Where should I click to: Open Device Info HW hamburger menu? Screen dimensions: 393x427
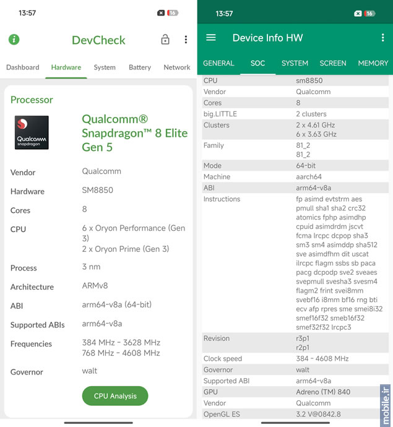211,38
